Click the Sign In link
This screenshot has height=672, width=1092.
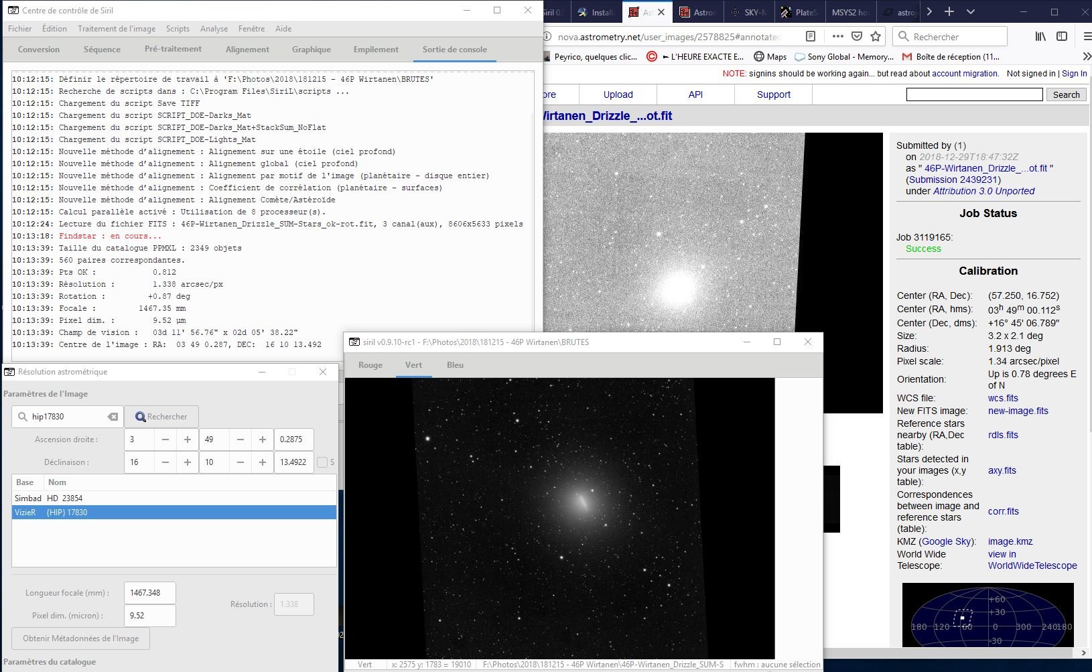click(1075, 74)
